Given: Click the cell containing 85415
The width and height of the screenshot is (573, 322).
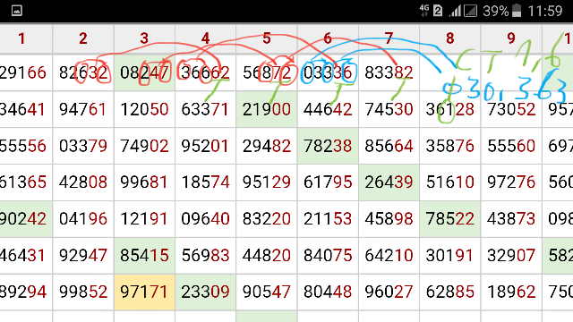Looking at the screenshot, I should click(144, 255).
